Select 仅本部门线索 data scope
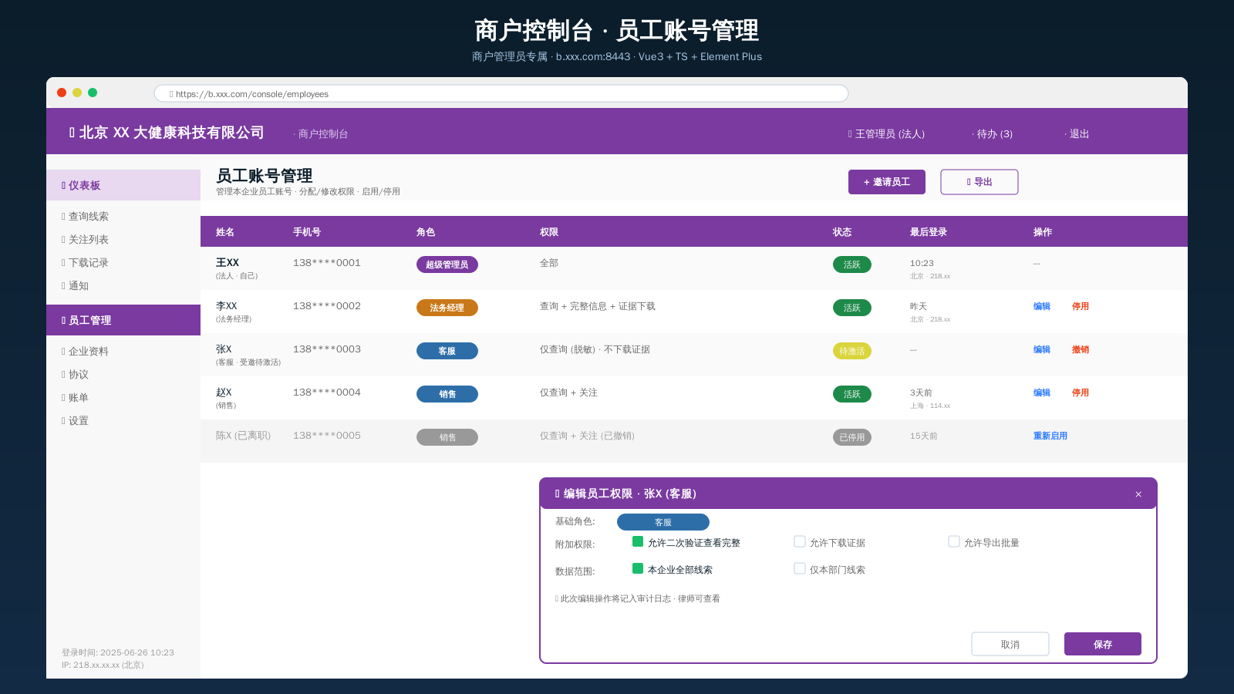 800,568
